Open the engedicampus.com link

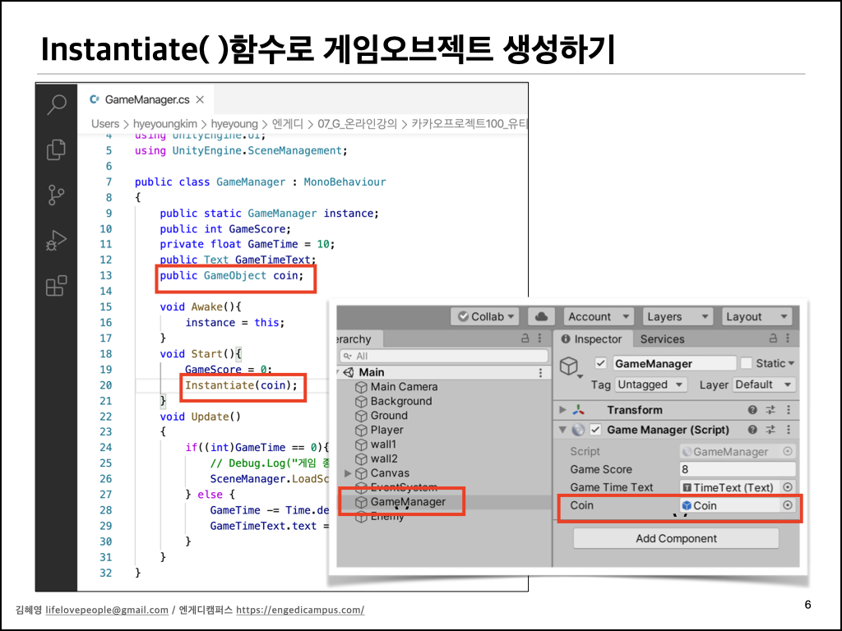(x=300, y=610)
